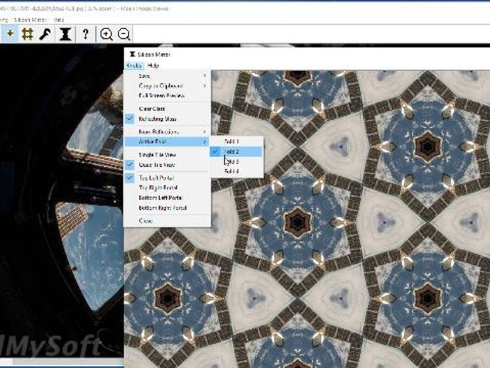
Task: Open the Silicon Mirror menu in the main viewer menu bar
Action: (x=31, y=20)
